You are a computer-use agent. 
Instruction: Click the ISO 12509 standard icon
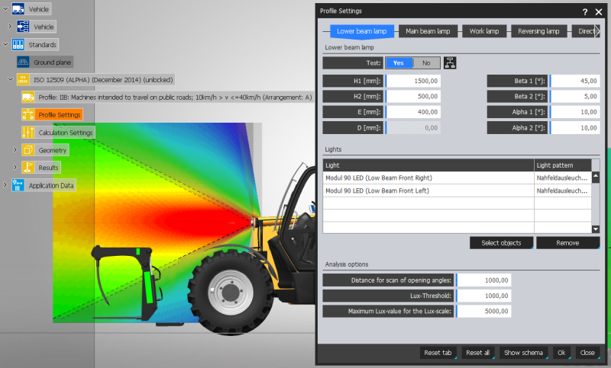click(22, 79)
